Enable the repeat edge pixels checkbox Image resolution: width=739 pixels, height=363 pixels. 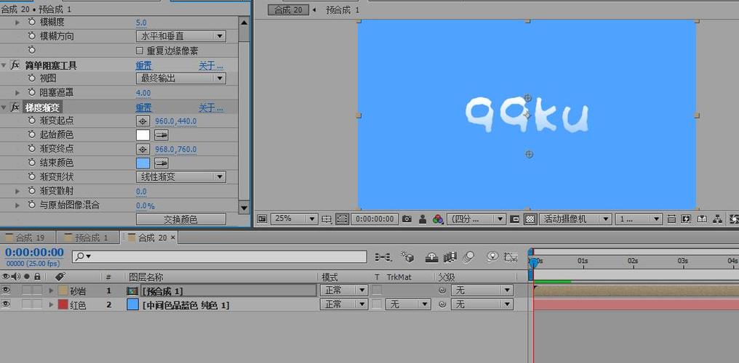tap(139, 50)
